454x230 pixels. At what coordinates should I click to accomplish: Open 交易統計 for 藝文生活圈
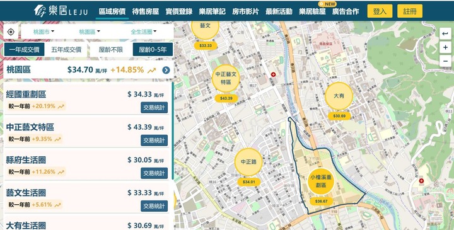(x=154, y=206)
